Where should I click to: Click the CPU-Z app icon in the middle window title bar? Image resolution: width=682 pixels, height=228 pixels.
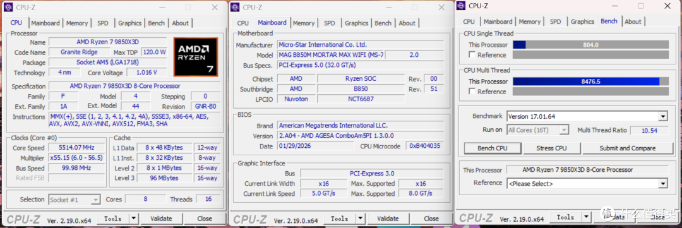(x=235, y=7)
